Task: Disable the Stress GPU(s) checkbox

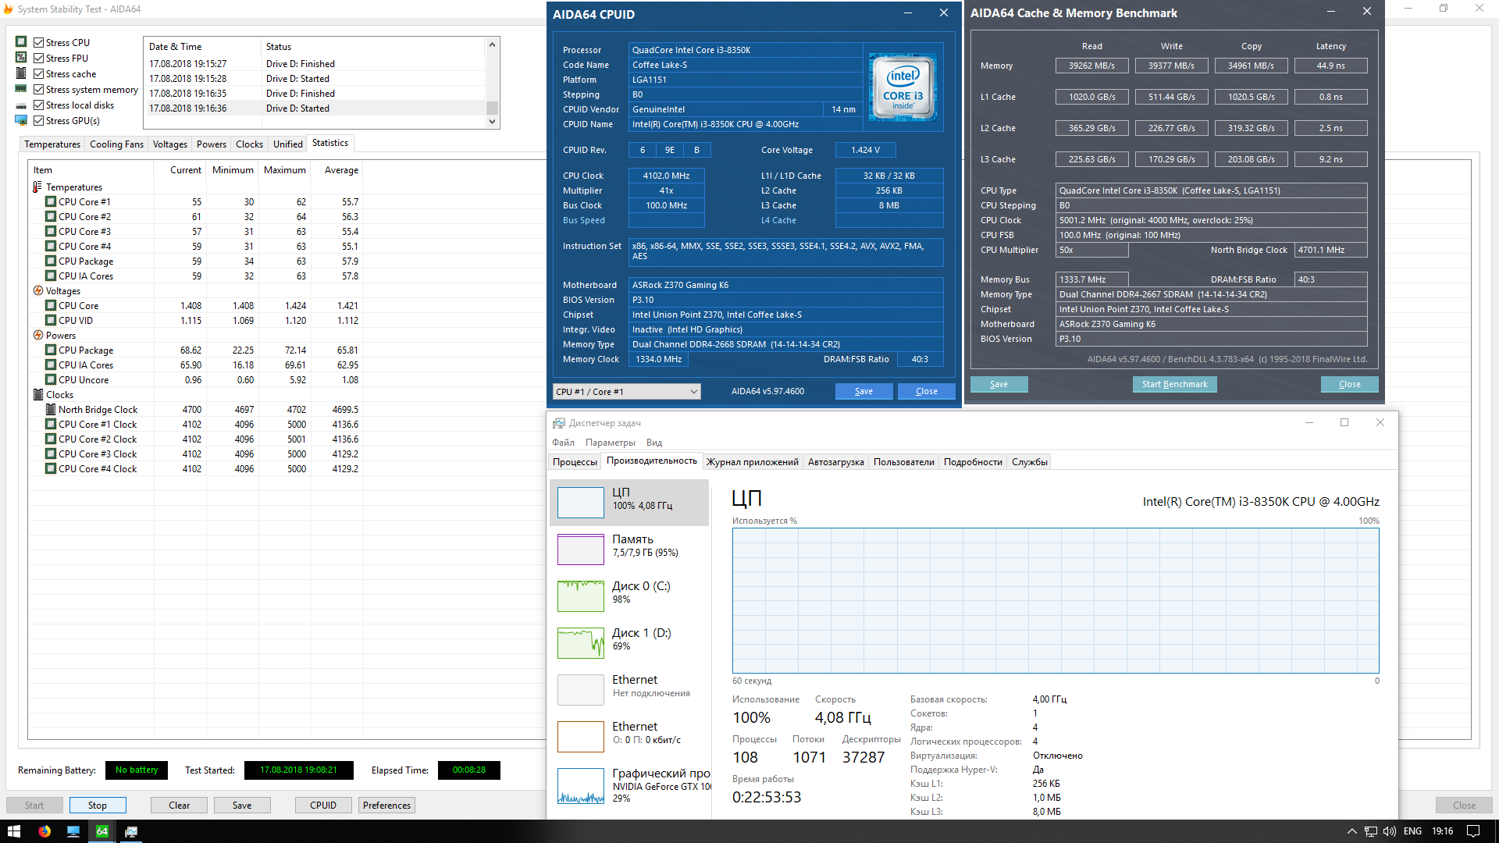Action: click(38, 121)
